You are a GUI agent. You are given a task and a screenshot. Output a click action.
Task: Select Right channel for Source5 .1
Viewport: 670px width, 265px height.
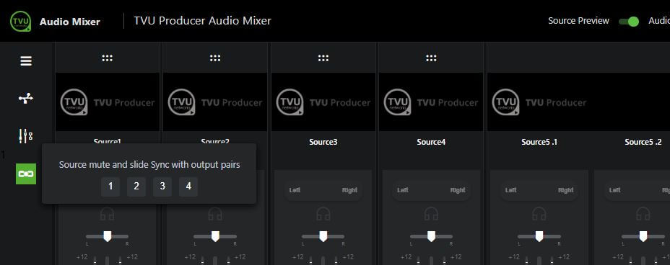566,190
